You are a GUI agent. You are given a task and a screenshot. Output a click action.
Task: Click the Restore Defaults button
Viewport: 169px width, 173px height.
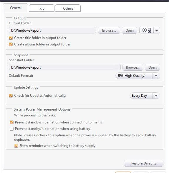point(144,163)
